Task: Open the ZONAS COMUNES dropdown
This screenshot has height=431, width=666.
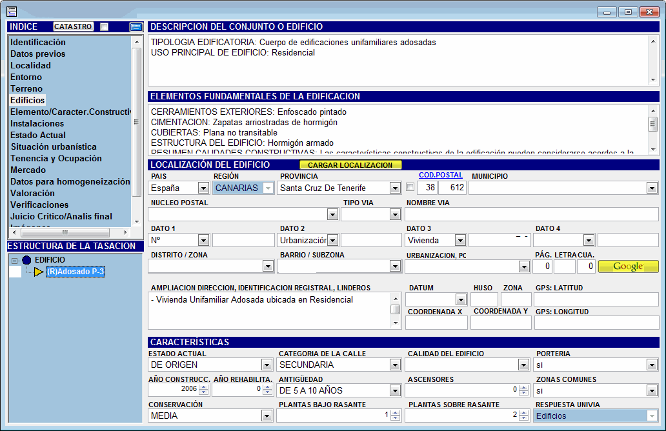Action: click(652, 390)
